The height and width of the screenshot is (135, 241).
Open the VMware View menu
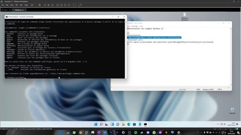[x=12, y=5]
